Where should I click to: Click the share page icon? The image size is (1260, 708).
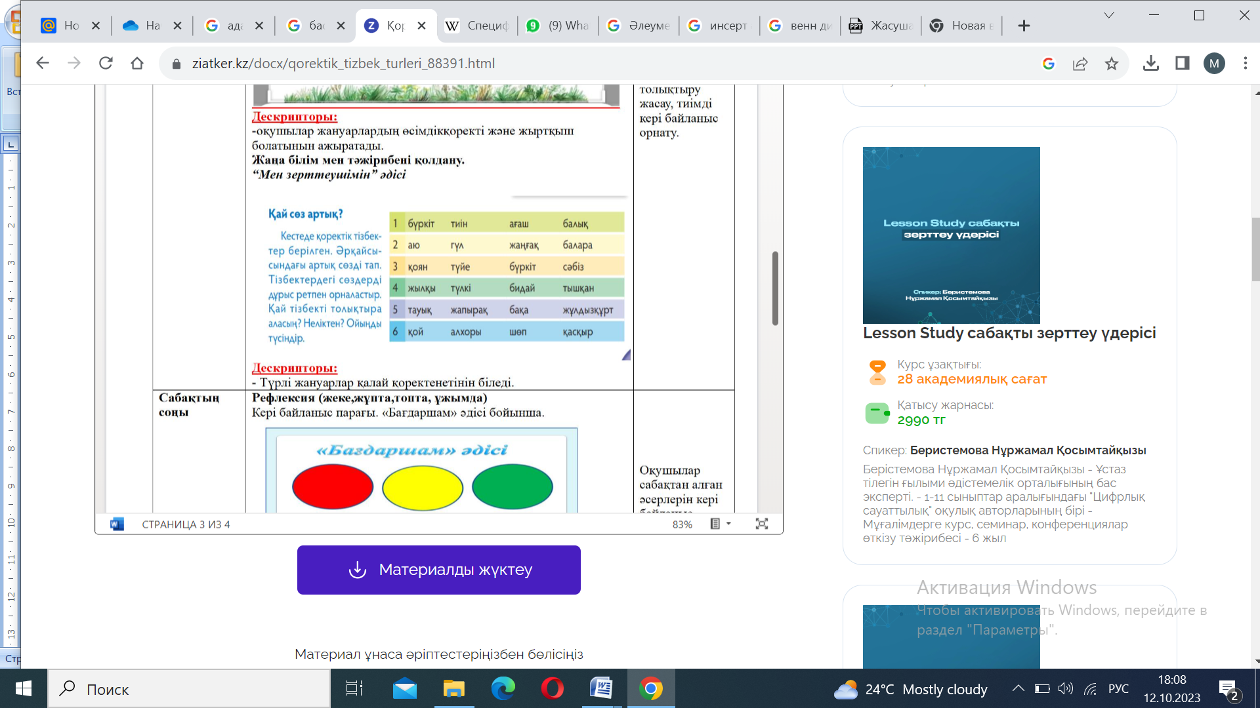coord(1080,64)
